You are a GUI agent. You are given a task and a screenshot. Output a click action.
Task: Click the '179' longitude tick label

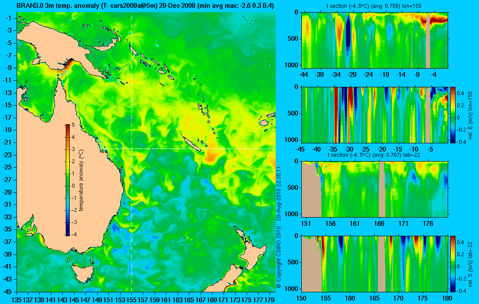(270, 300)
